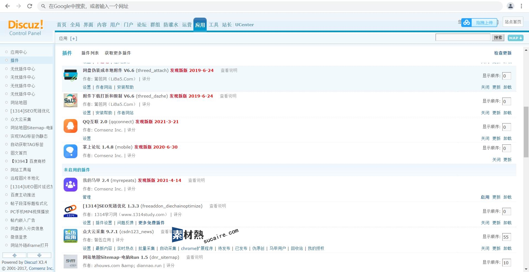529x272 pixels.
Task: Click the 搜索 button
Action: 498,38
